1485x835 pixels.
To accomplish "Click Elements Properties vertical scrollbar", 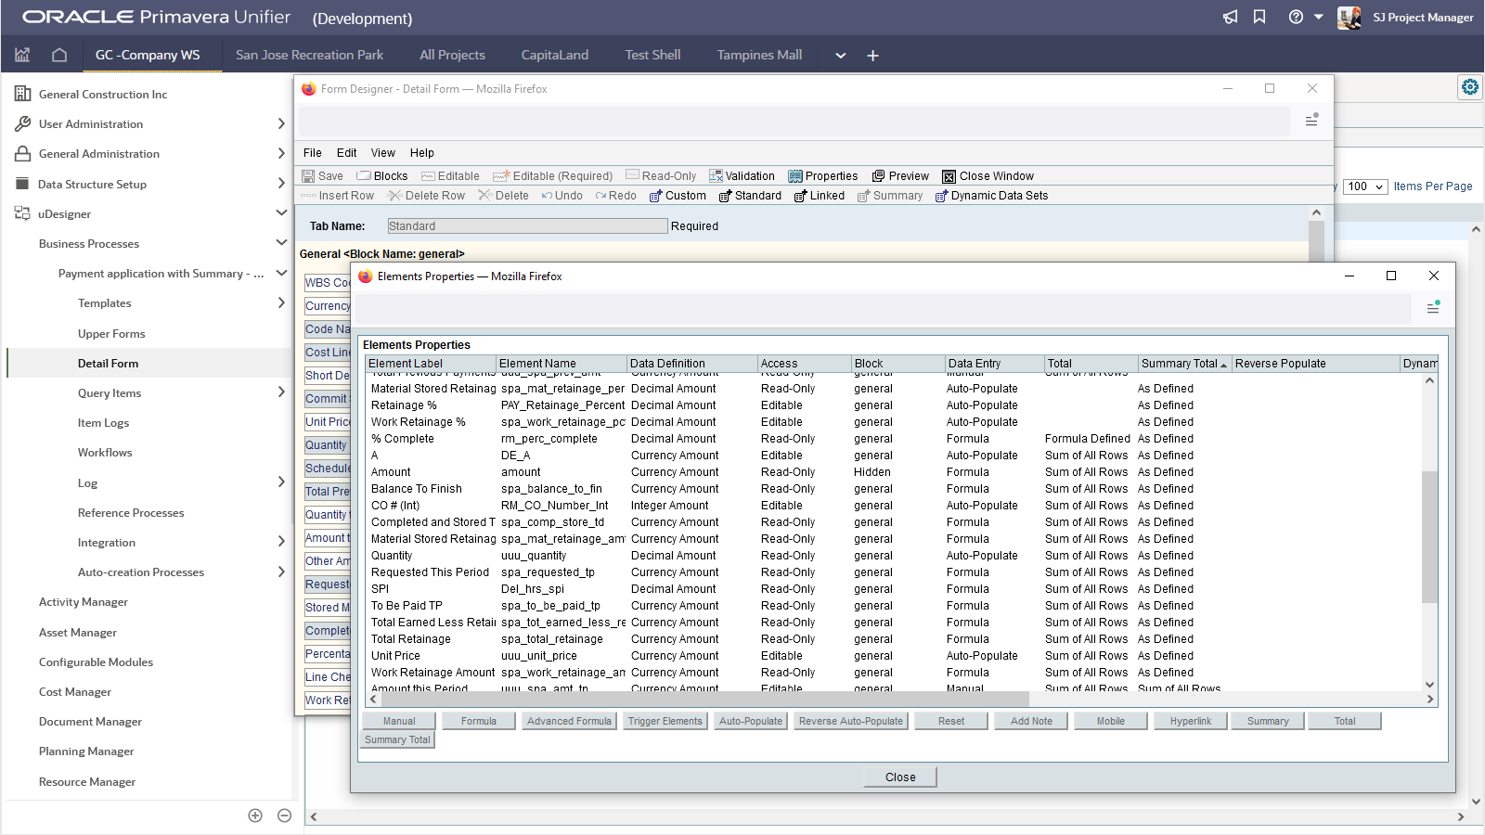I will [x=1429, y=536].
